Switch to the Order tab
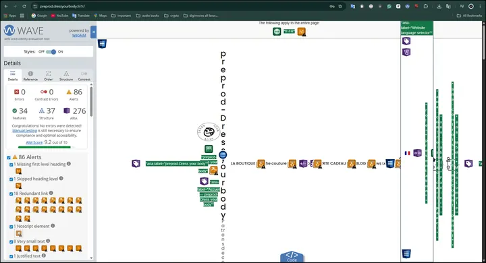Image resolution: width=486 pixels, height=263 pixels. coord(49,76)
